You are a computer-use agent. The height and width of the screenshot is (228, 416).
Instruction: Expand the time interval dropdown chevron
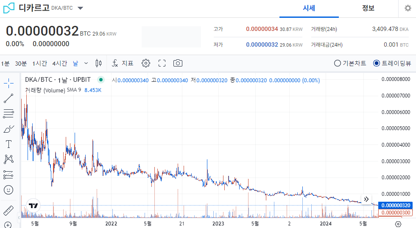tap(86, 63)
